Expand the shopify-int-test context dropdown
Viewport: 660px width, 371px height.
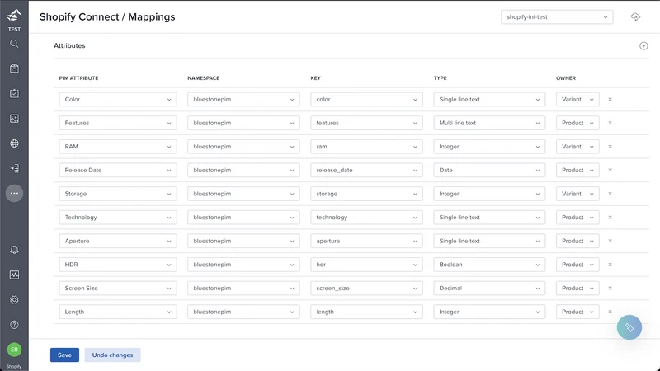click(x=557, y=17)
